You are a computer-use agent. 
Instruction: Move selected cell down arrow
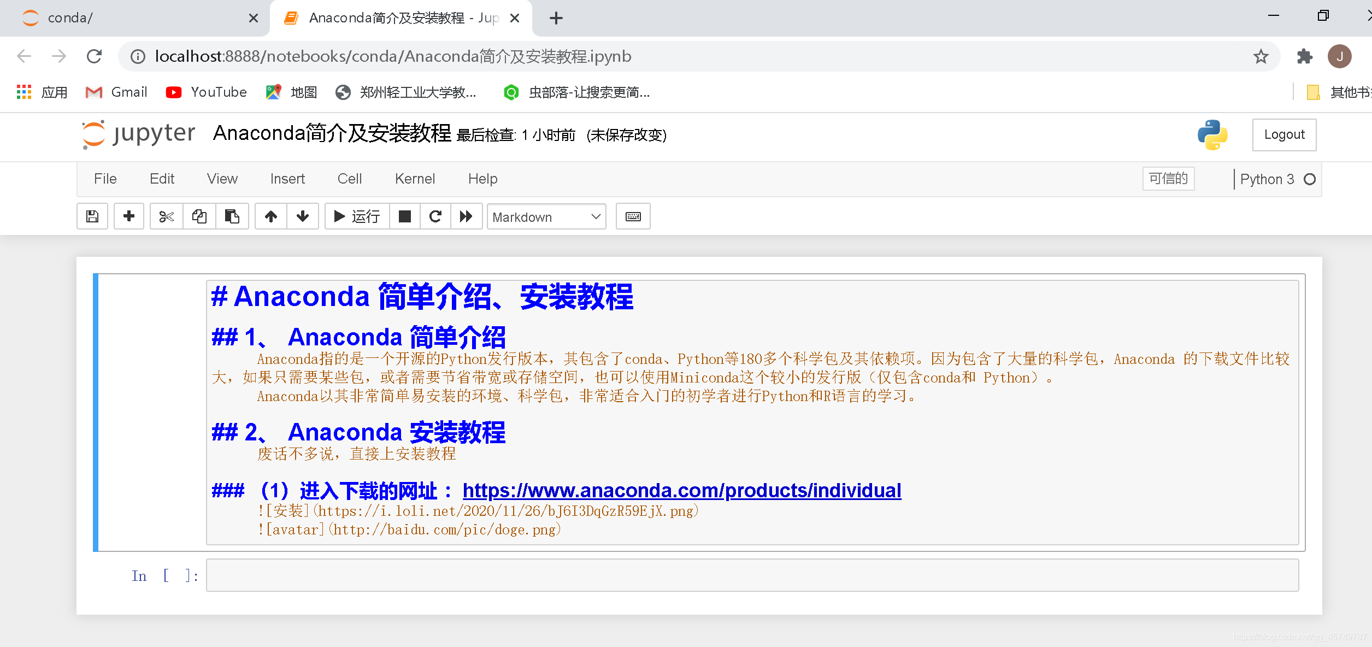click(303, 217)
